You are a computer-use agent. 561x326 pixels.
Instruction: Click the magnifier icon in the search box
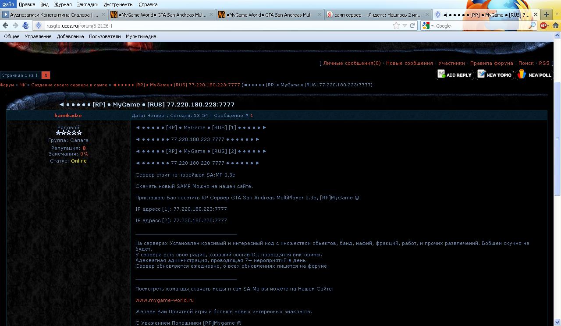[x=532, y=26]
